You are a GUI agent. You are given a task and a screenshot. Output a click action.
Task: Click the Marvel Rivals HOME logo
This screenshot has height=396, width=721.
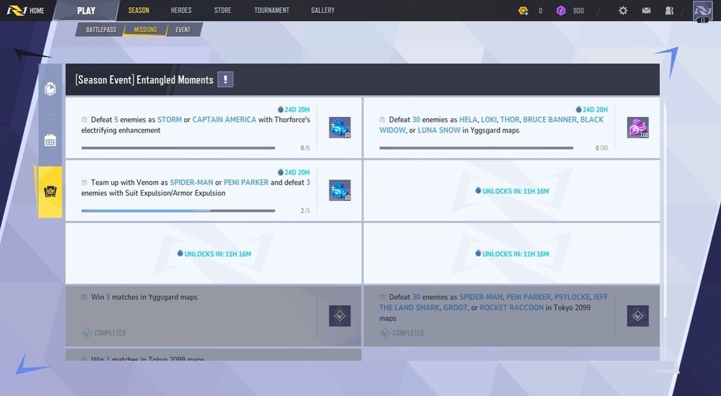(26, 11)
